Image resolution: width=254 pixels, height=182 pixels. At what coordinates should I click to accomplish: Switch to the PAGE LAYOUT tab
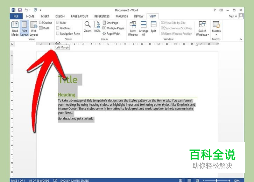[79, 17]
